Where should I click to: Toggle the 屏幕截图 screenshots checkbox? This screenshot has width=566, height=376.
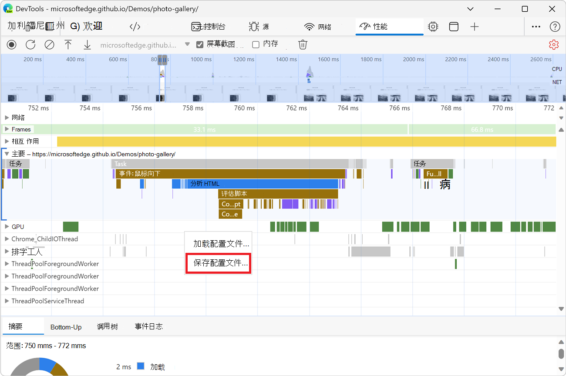coord(200,44)
